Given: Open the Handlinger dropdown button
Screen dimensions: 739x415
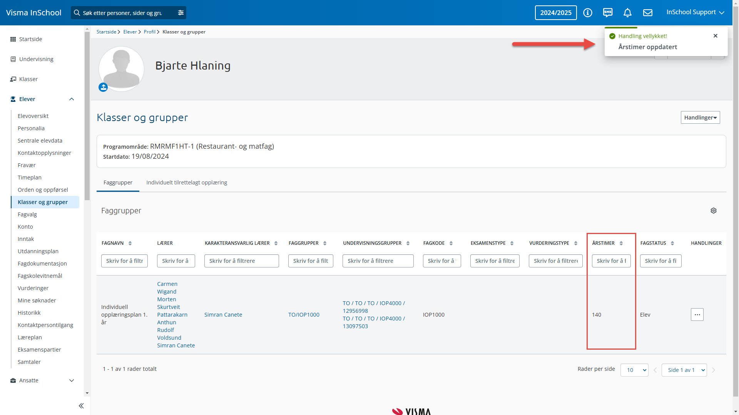Looking at the screenshot, I should [700, 118].
